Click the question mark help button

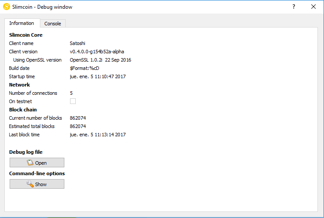pos(294,7)
